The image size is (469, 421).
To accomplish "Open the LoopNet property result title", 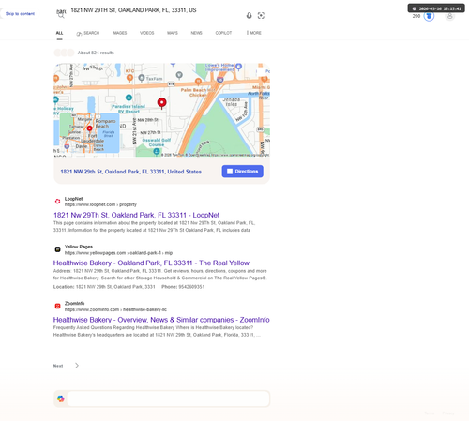I will [x=136, y=215].
